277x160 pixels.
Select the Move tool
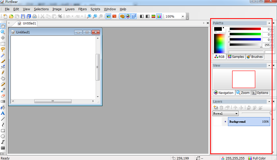(x=3, y=38)
